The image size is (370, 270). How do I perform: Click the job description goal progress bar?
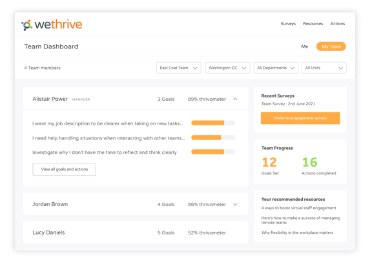(x=213, y=123)
